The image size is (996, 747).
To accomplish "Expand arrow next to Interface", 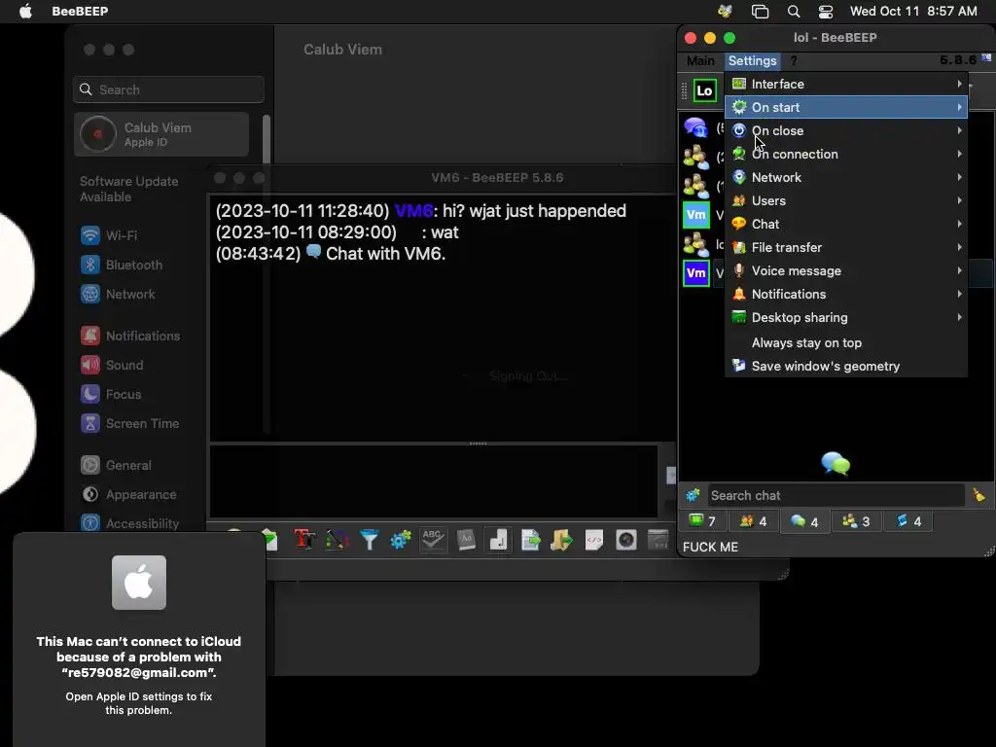I will [959, 84].
